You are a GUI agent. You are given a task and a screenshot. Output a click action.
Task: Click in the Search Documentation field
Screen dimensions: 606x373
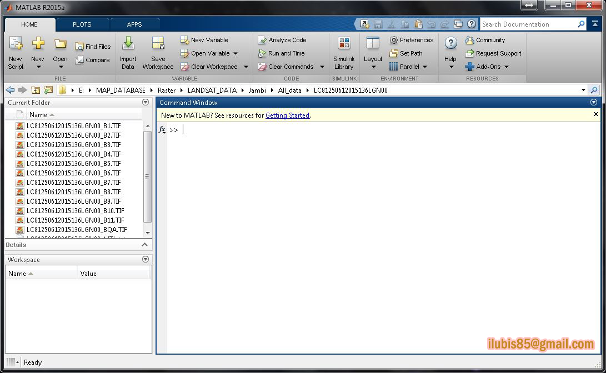(x=528, y=24)
